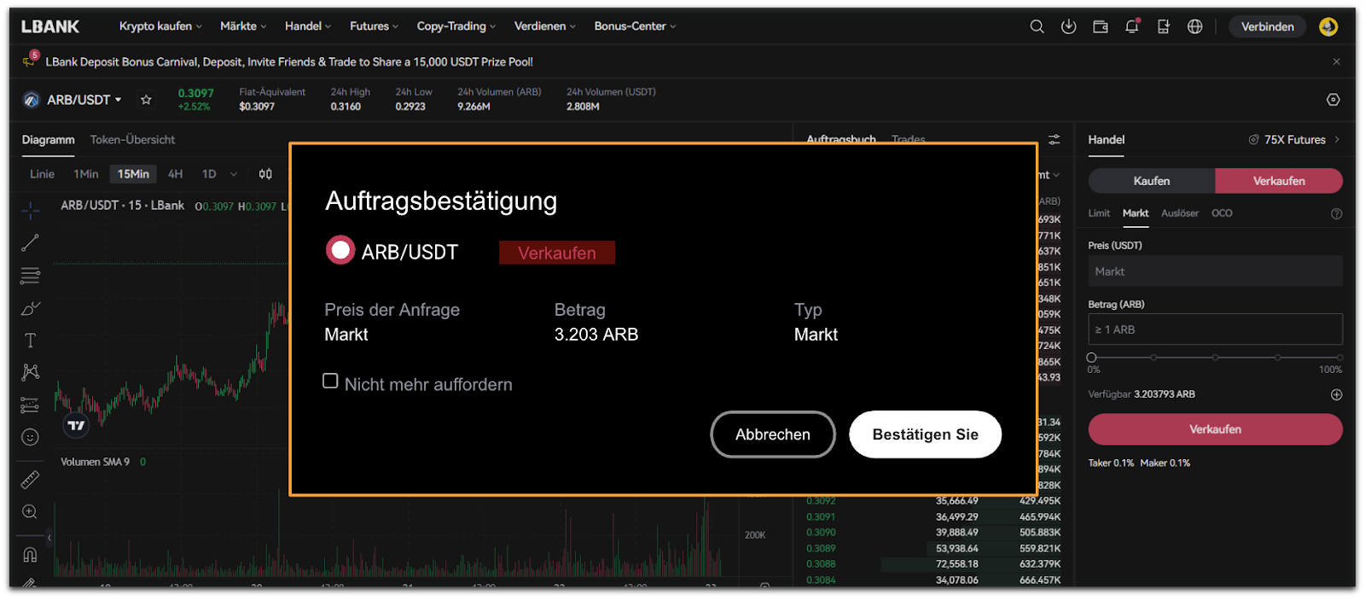
Task: Select the OCO order type tab
Action: (x=1222, y=213)
